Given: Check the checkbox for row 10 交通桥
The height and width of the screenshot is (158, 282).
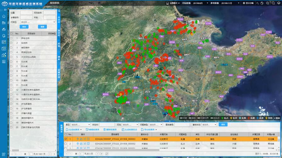Looking at the screenshot, I should coord(11,80).
